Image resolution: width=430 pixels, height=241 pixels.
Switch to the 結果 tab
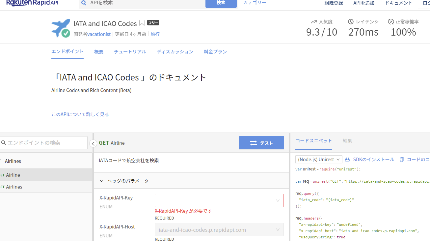(x=347, y=141)
